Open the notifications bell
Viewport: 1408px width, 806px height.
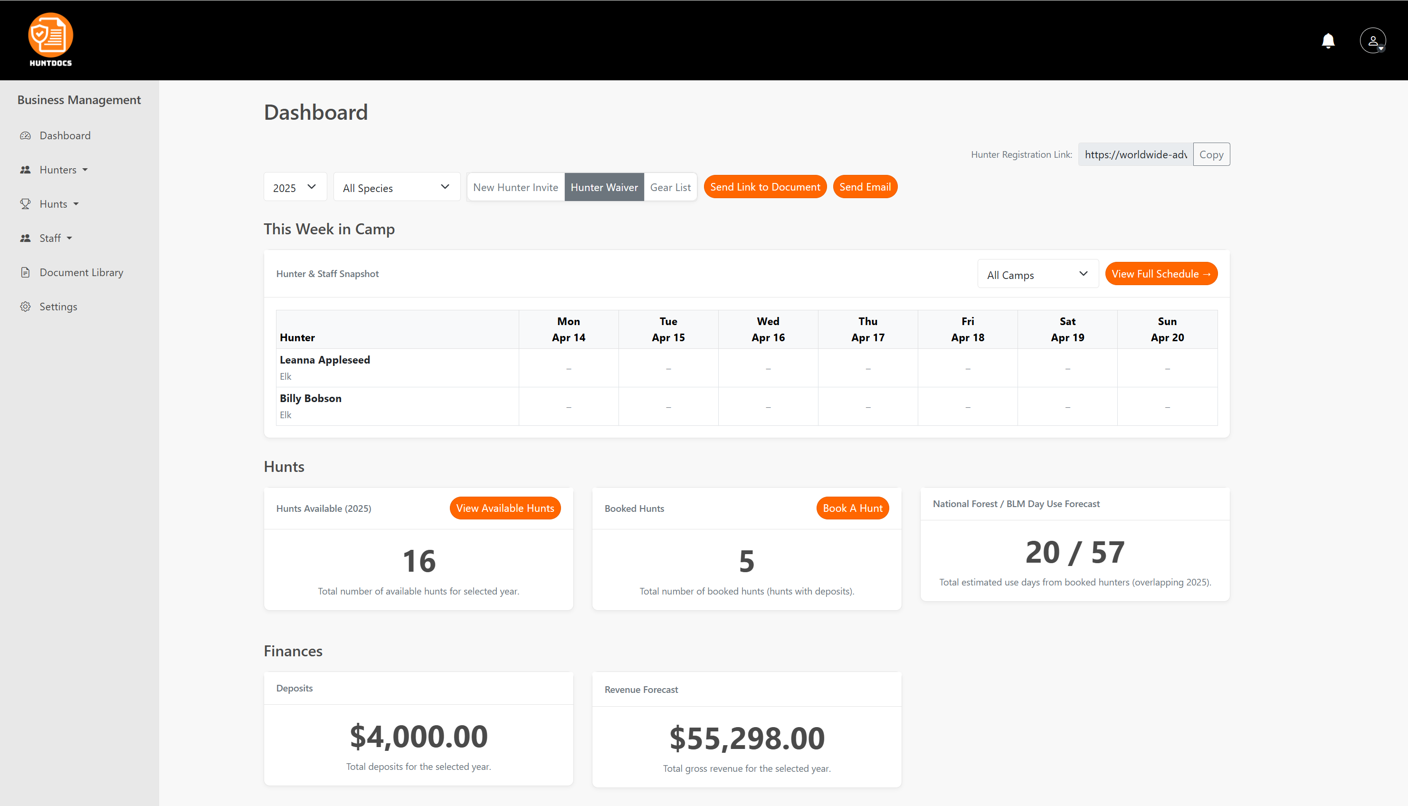point(1328,40)
